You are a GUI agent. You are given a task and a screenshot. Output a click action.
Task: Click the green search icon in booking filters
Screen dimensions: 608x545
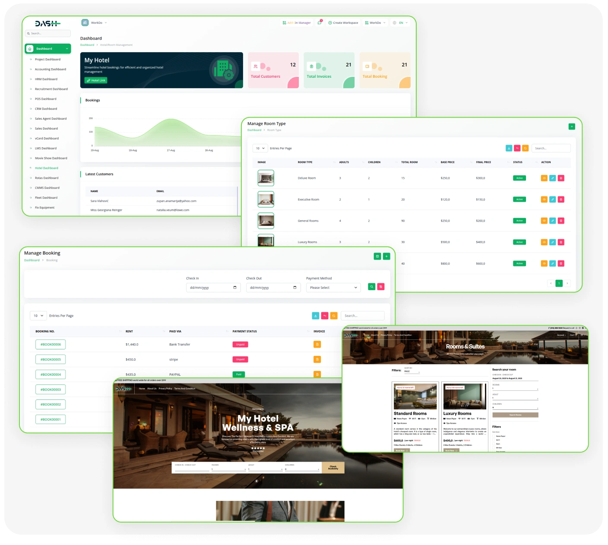(x=371, y=287)
